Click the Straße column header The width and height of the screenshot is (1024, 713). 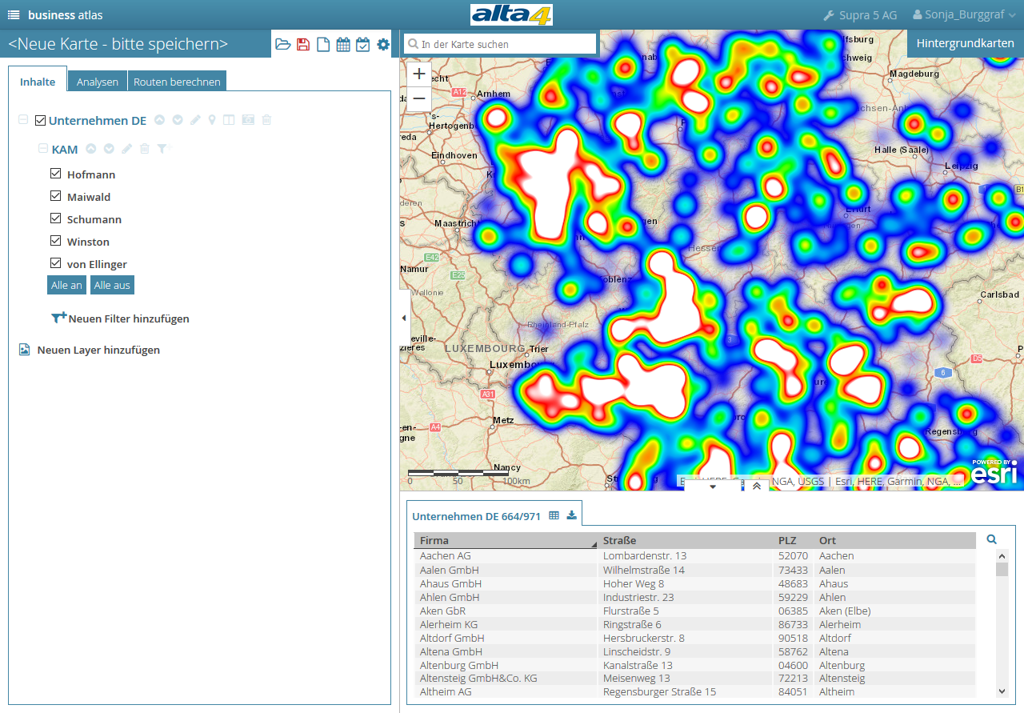[x=686, y=540]
